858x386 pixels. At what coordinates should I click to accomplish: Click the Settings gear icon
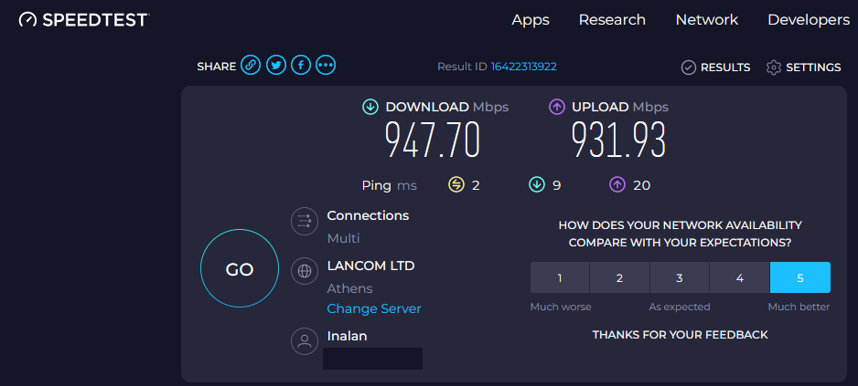point(774,68)
